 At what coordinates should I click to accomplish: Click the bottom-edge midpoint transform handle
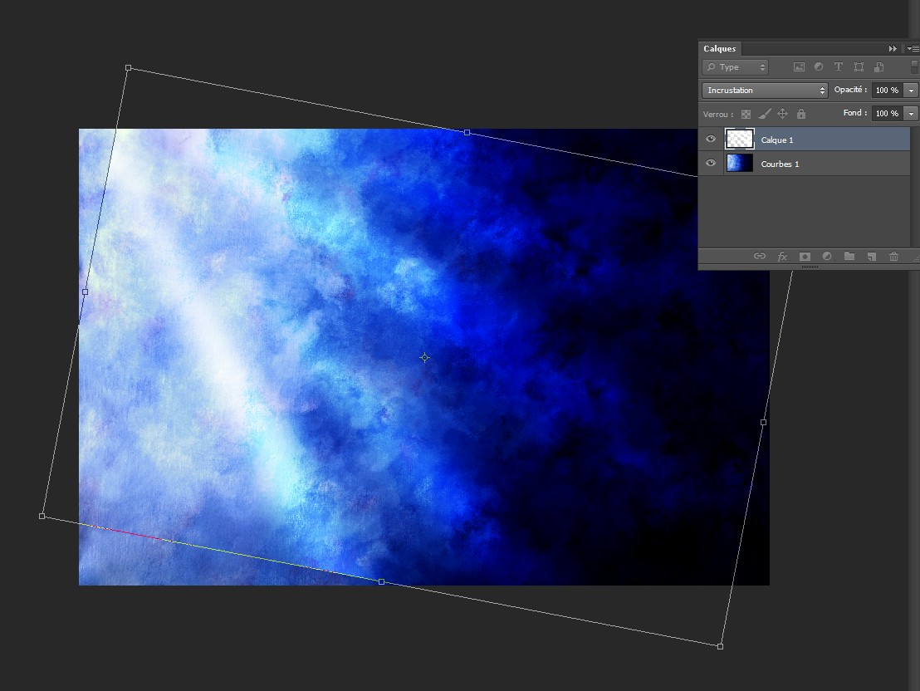(381, 582)
